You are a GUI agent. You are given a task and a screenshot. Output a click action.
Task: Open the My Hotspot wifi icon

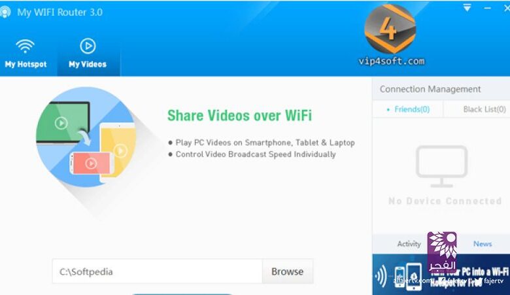(x=25, y=46)
